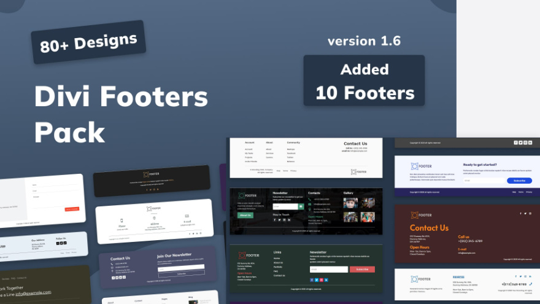Click the LinkedIn icon in the top gray copyright bar
This screenshot has height=304, width=540.
(x=529, y=142)
